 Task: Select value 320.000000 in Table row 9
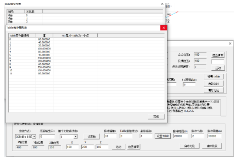pyautogui.click(x=44, y=67)
